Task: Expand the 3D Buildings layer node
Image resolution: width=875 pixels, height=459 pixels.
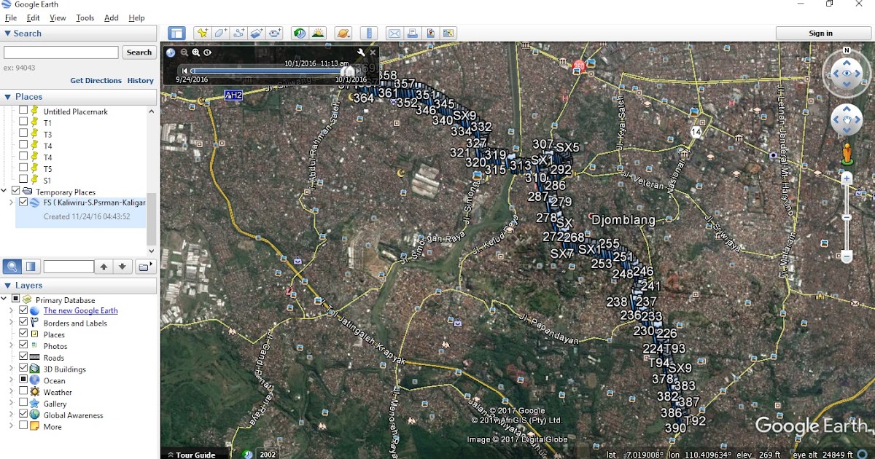Action: [12, 369]
